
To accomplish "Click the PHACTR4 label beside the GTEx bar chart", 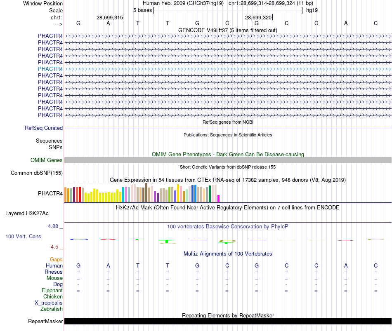I will (50, 193).
